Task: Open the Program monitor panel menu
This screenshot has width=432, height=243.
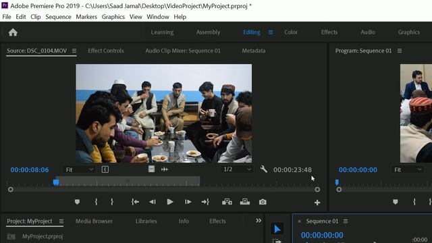Action: point(400,51)
